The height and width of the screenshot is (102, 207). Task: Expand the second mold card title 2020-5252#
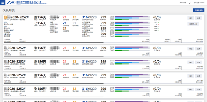point(17,48)
